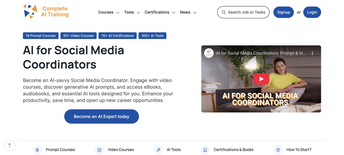Screen dimensions: 344x155
Task: Select the 300+ AI Tools badge
Action: [152, 36]
